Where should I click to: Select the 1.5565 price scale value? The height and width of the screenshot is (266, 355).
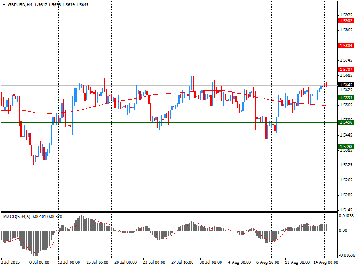(x=347, y=105)
